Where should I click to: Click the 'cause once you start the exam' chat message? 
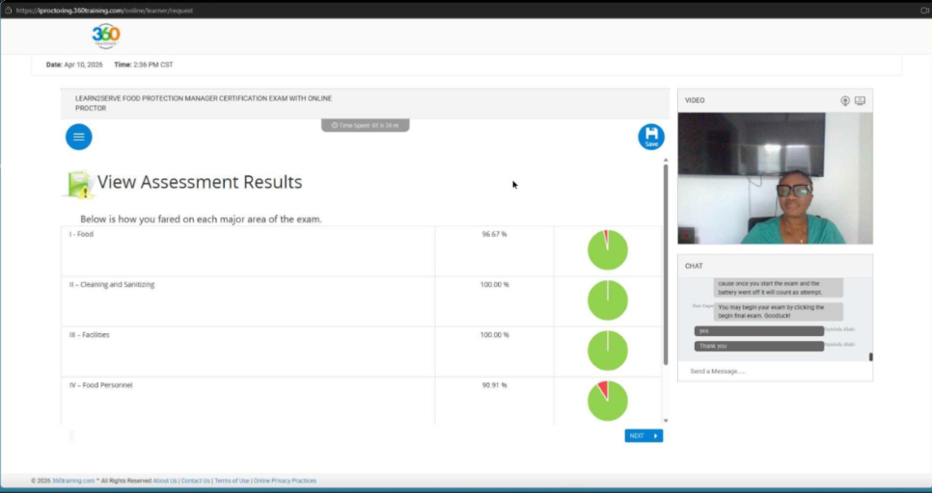pyautogui.click(x=778, y=288)
